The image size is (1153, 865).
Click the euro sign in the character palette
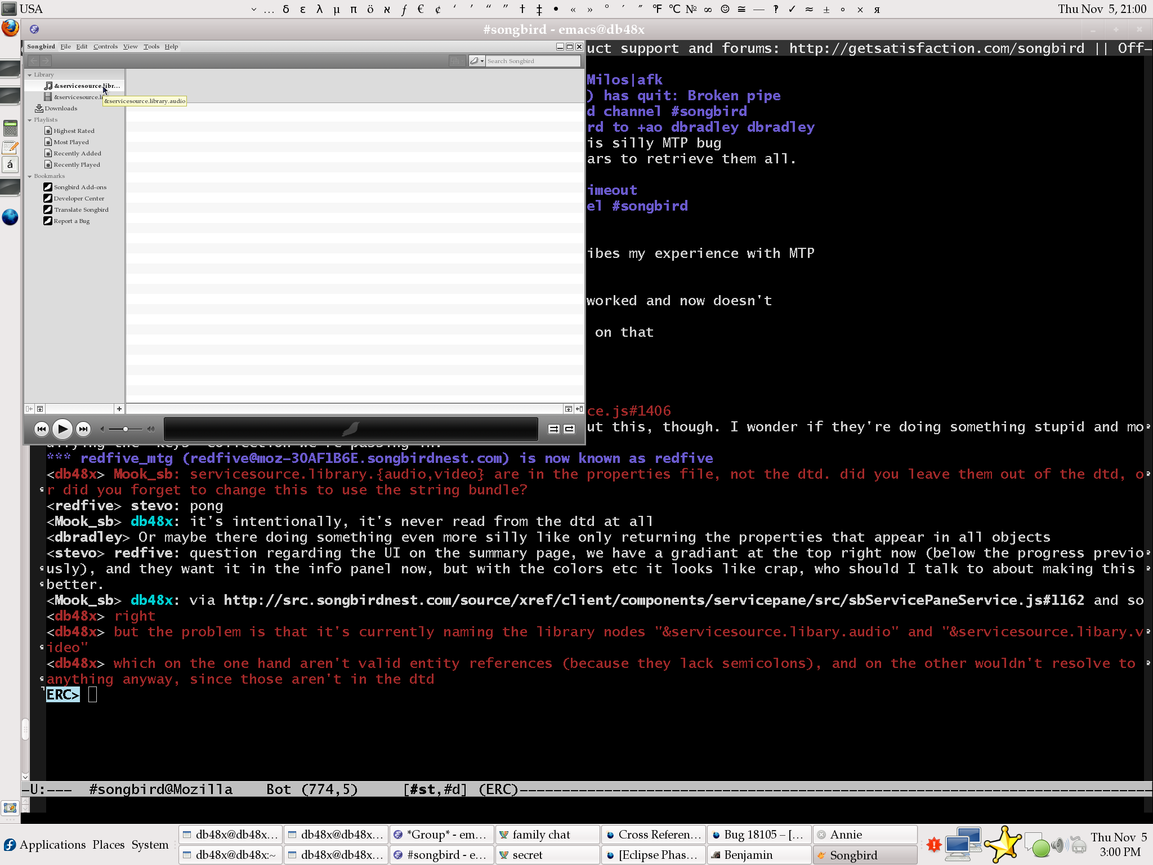click(421, 9)
